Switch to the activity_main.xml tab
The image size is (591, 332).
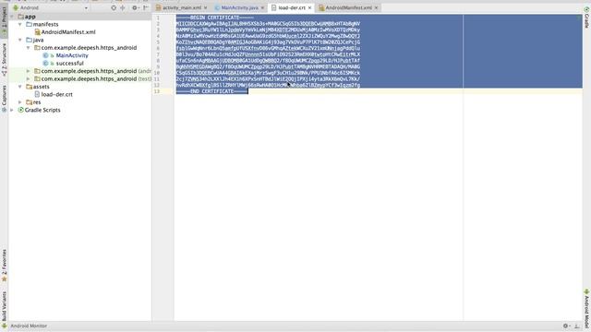(x=182, y=7)
